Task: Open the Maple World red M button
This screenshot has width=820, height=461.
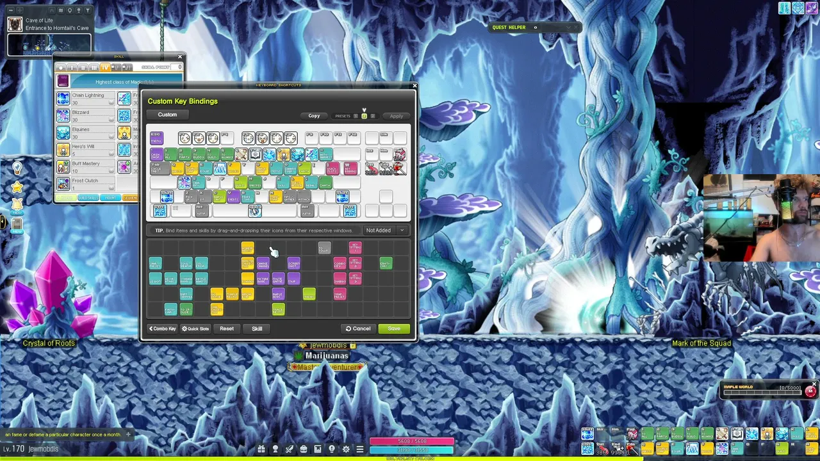Action: tap(810, 392)
